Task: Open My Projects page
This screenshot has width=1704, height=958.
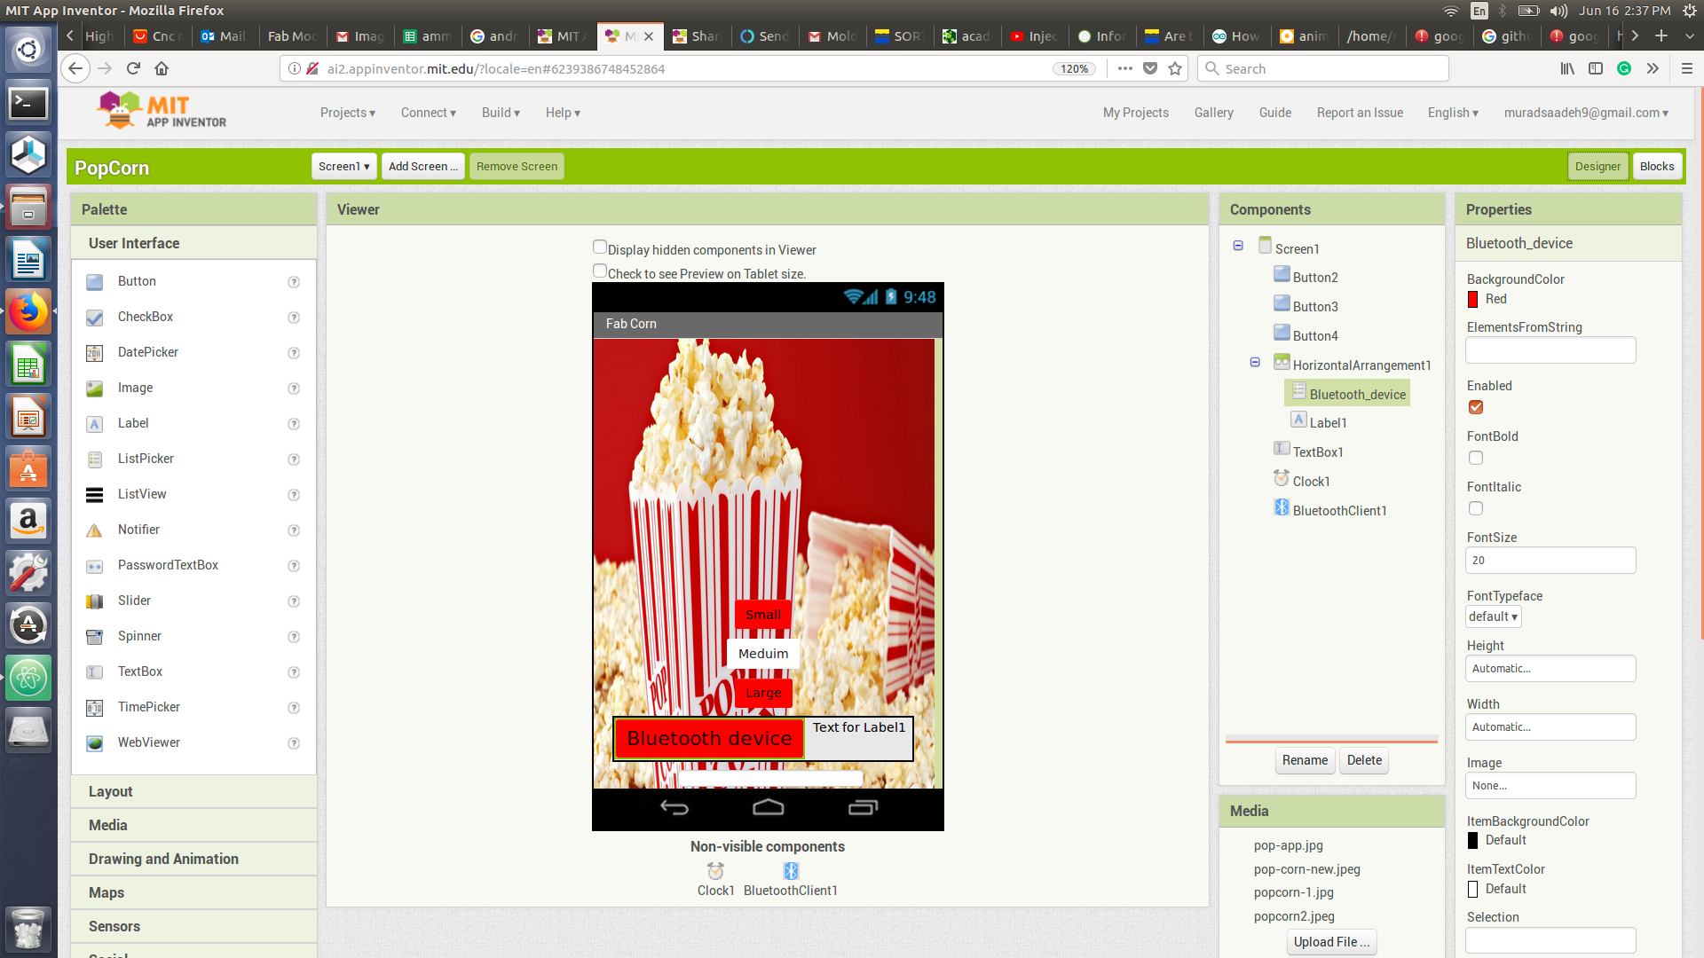Action: tap(1136, 113)
